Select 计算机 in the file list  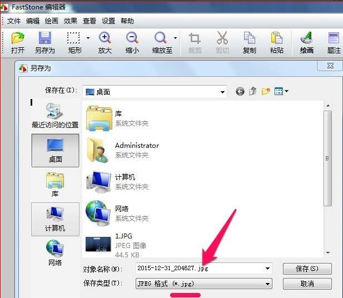click(118, 182)
